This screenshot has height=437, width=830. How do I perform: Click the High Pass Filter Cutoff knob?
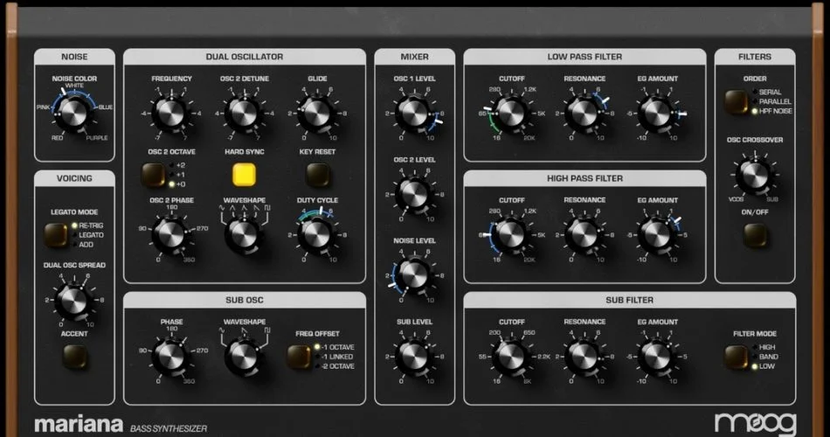(x=511, y=233)
